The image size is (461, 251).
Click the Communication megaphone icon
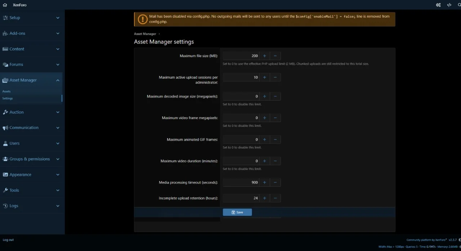point(5,128)
